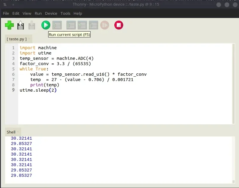The image size is (239, 188).
Task: Open the View menu
Action: 27,14
